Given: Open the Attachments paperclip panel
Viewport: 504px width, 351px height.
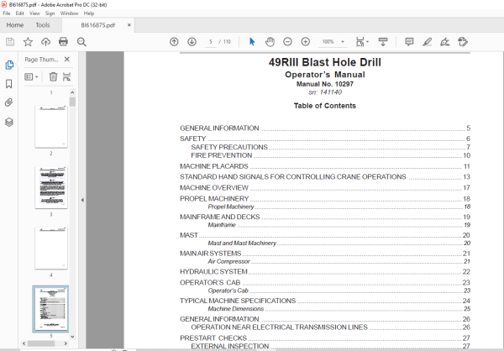Looking at the screenshot, I should (x=9, y=102).
